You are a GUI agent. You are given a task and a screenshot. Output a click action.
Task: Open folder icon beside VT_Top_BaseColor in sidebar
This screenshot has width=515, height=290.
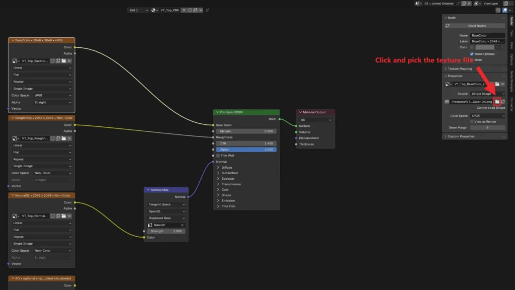click(x=497, y=84)
